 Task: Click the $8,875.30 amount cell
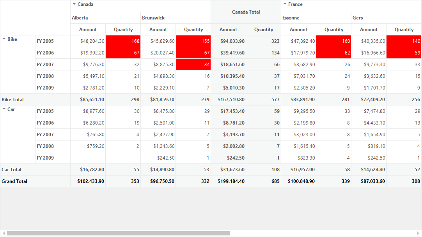[158, 65]
